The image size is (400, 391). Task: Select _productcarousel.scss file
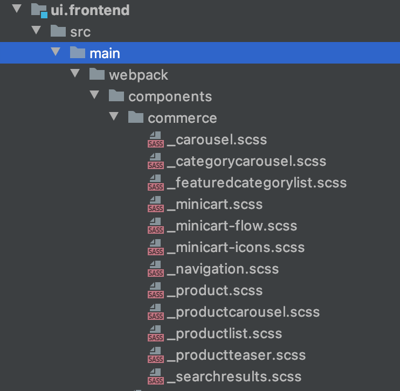coord(243,312)
